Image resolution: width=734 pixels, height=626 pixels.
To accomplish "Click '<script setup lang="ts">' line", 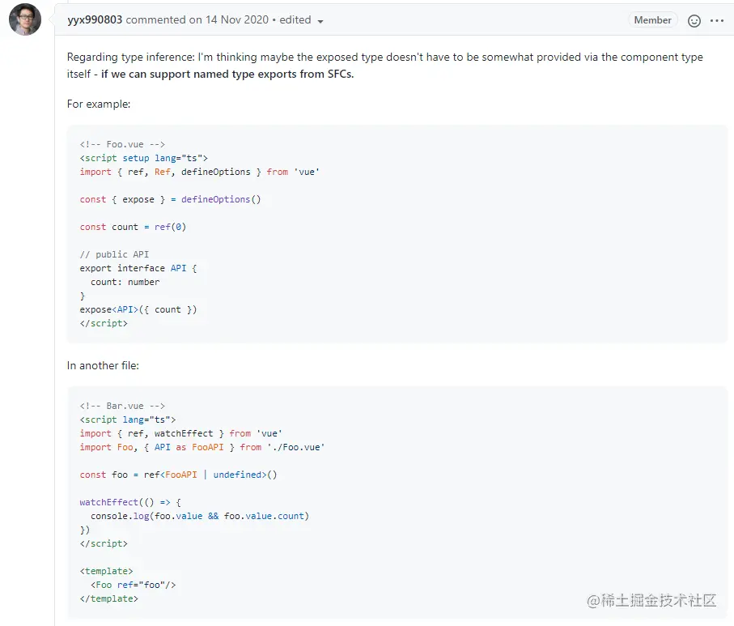I will pyautogui.click(x=144, y=158).
